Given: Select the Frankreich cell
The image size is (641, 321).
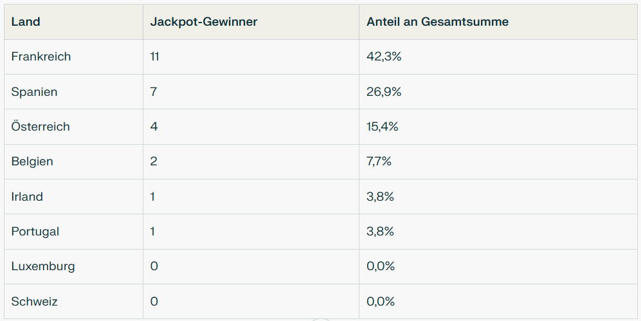Looking at the screenshot, I should (41, 57).
